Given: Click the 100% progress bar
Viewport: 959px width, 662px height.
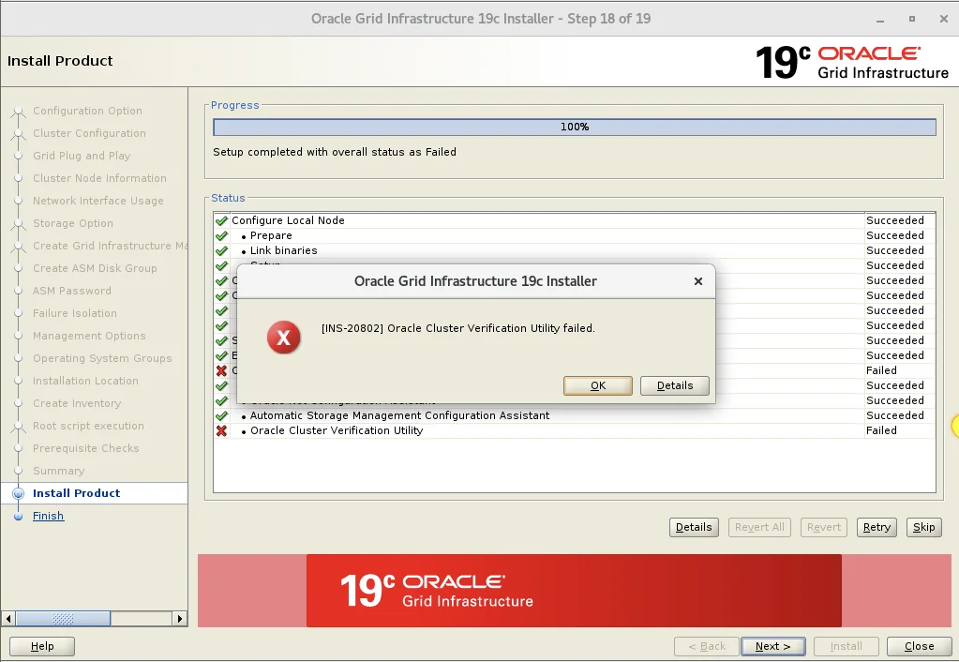Looking at the screenshot, I should coord(575,127).
